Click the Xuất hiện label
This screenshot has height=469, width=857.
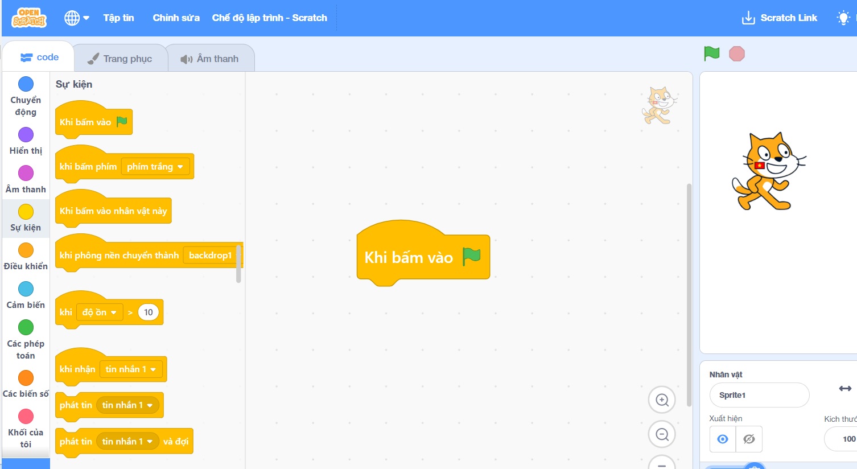tap(726, 418)
